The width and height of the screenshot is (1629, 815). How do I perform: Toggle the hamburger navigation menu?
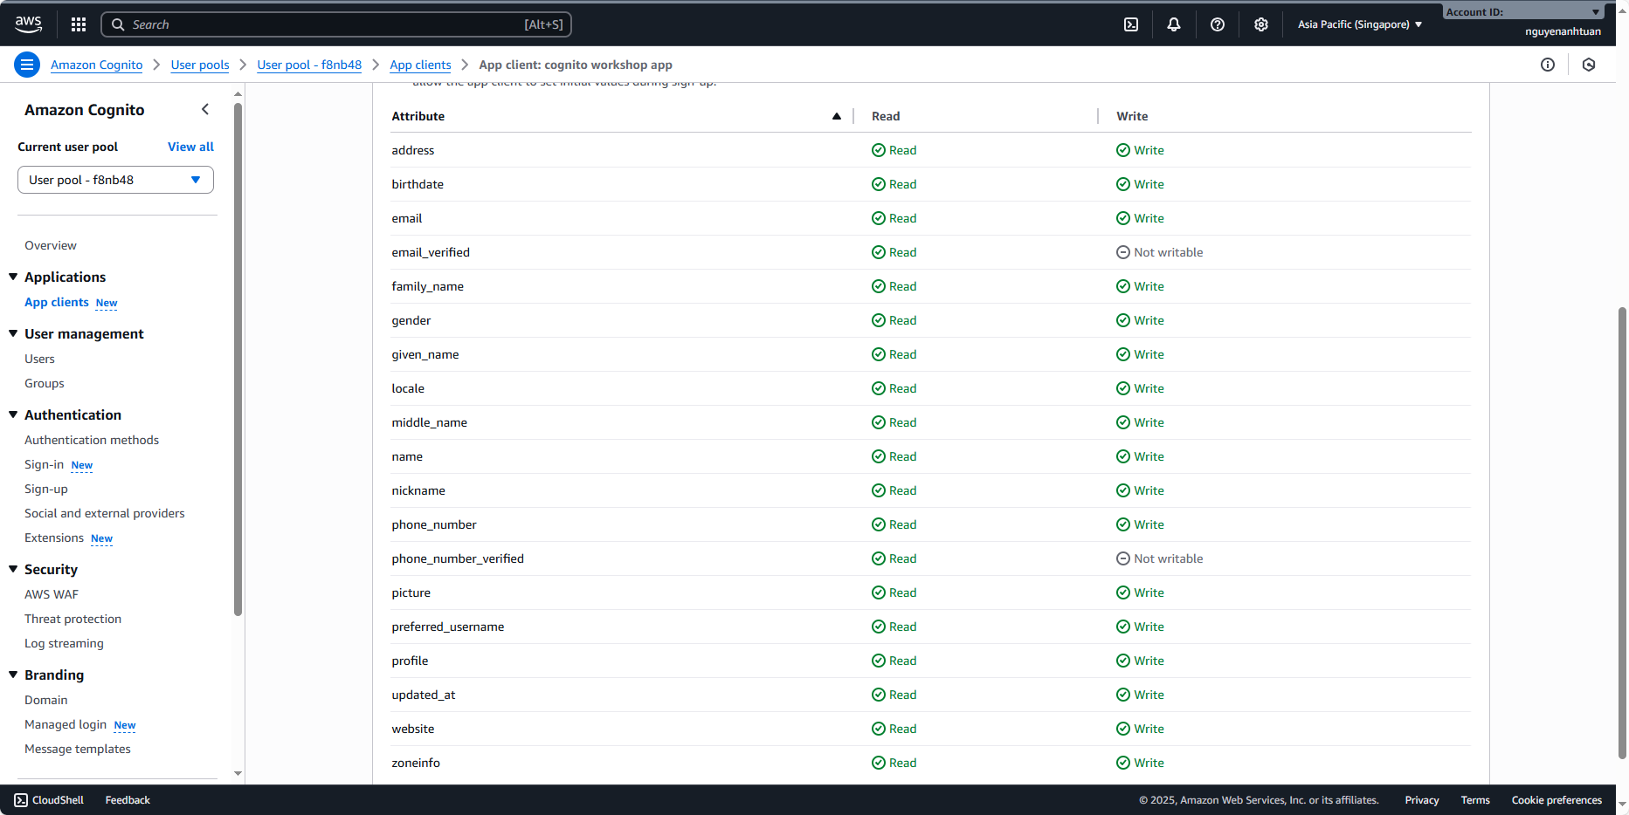point(27,65)
